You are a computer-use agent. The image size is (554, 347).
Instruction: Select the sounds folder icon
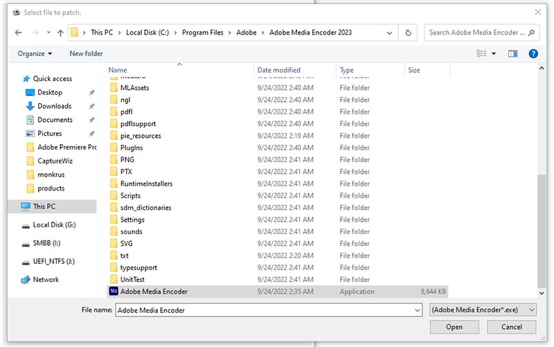point(114,232)
